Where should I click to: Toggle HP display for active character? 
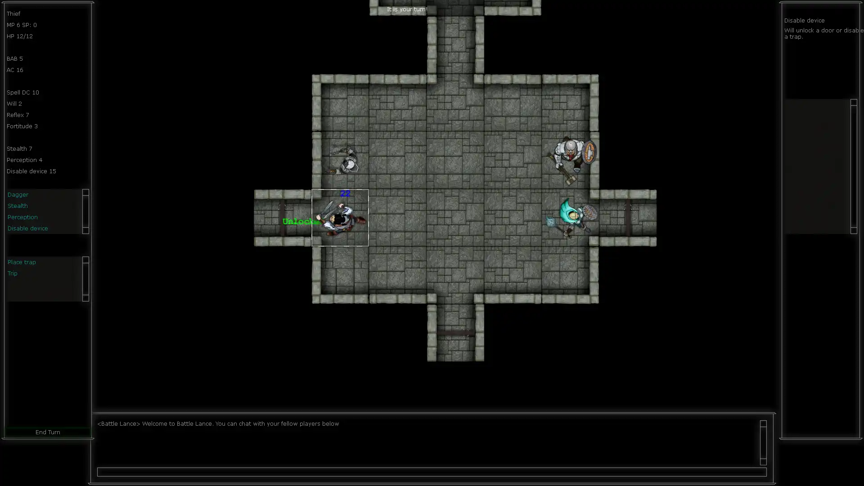[x=20, y=36]
